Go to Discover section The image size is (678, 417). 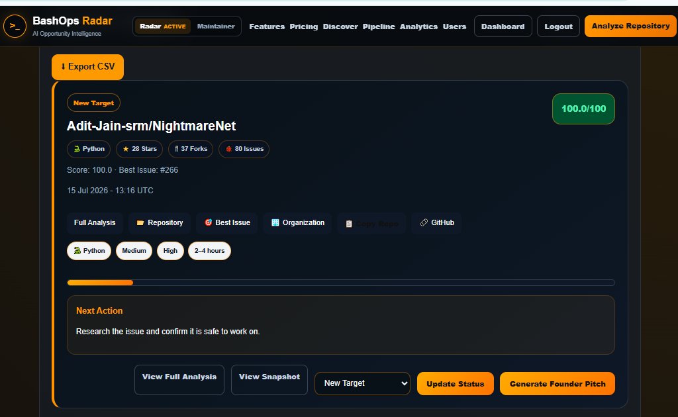340,26
